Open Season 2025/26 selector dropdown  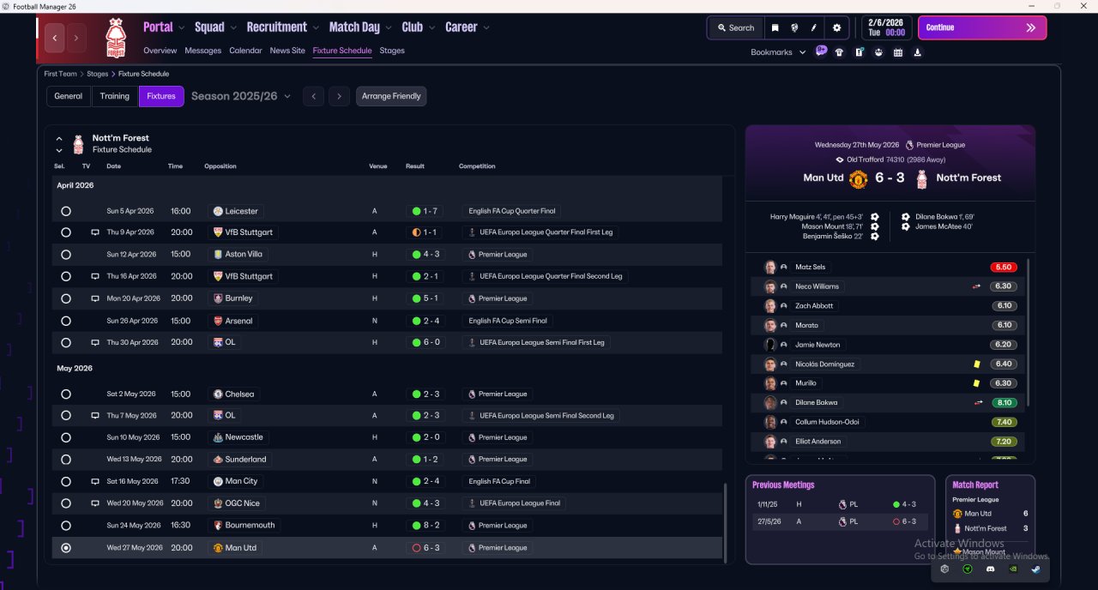241,96
